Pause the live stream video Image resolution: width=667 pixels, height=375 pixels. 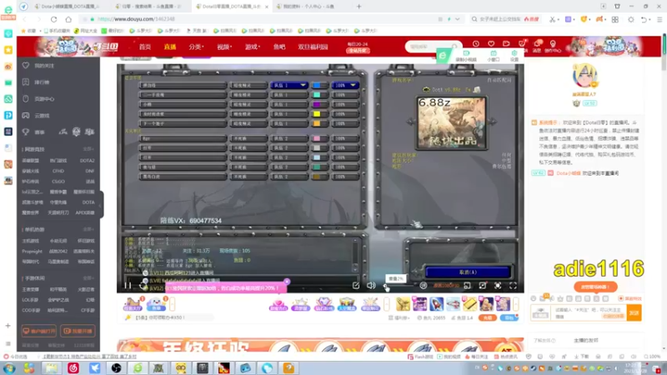(128, 286)
